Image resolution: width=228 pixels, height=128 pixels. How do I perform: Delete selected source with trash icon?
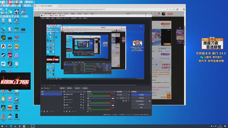[67, 112]
